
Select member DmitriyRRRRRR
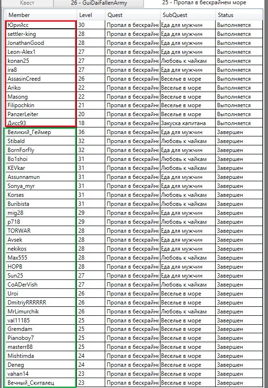[x=41, y=303]
